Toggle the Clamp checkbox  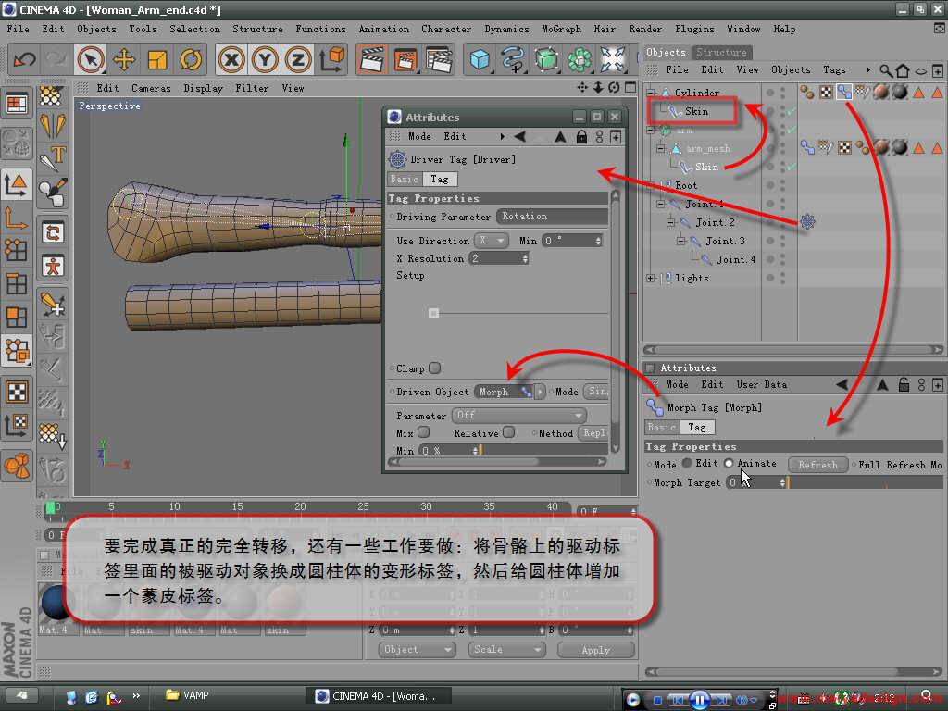[x=435, y=368]
